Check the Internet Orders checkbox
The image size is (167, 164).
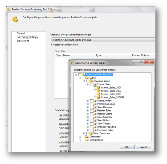91,101
